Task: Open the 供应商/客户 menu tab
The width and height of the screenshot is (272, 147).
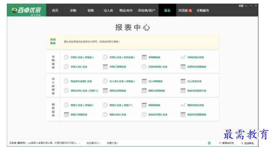Action: point(147,10)
